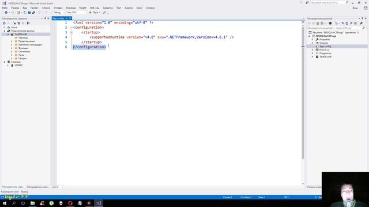Select the TestDB.mdf data connection

coord(21,34)
